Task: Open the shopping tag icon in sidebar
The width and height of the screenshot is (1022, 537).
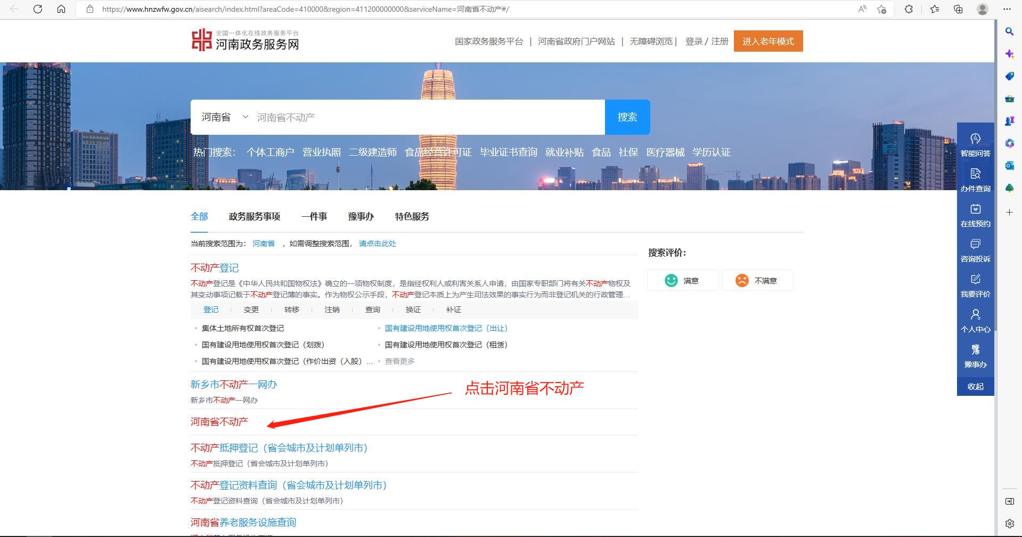Action: (x=1009, y=76)
